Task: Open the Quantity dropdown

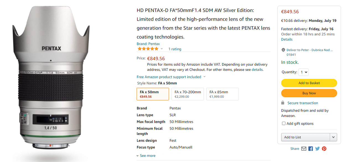Action: [304, 72]
